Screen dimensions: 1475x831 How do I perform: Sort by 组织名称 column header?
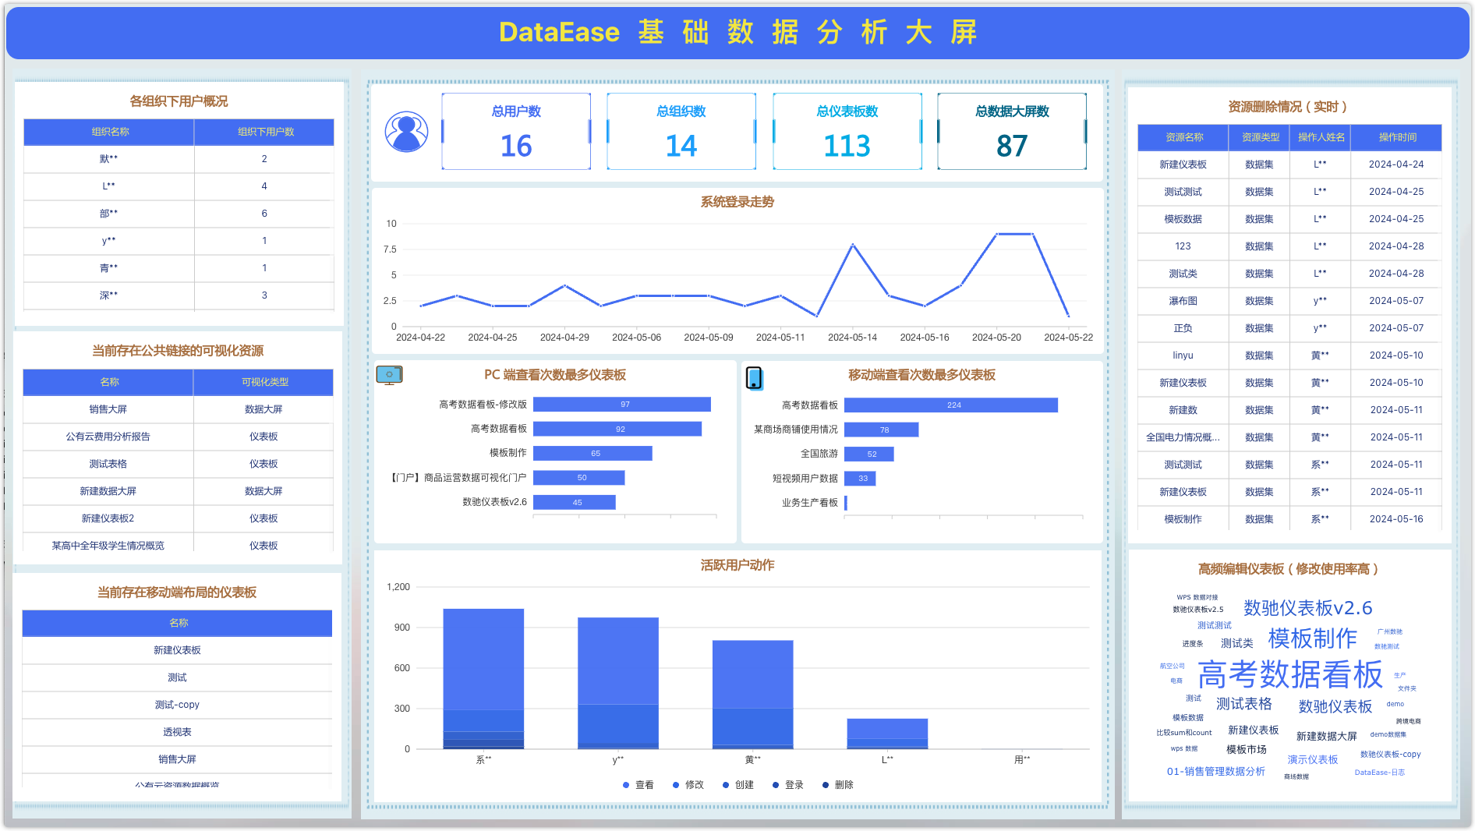(110, 132)
